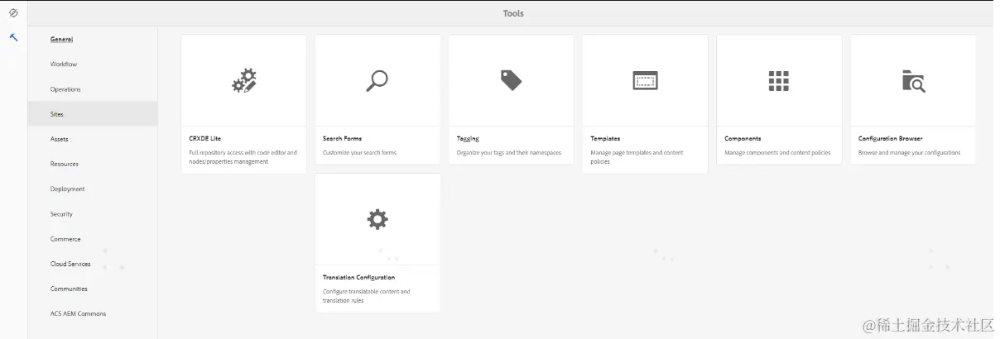The width and height of the screenshot is (1000, 339).
Task: Click the Translation Configuration gear icon
Action: point(377,219)
